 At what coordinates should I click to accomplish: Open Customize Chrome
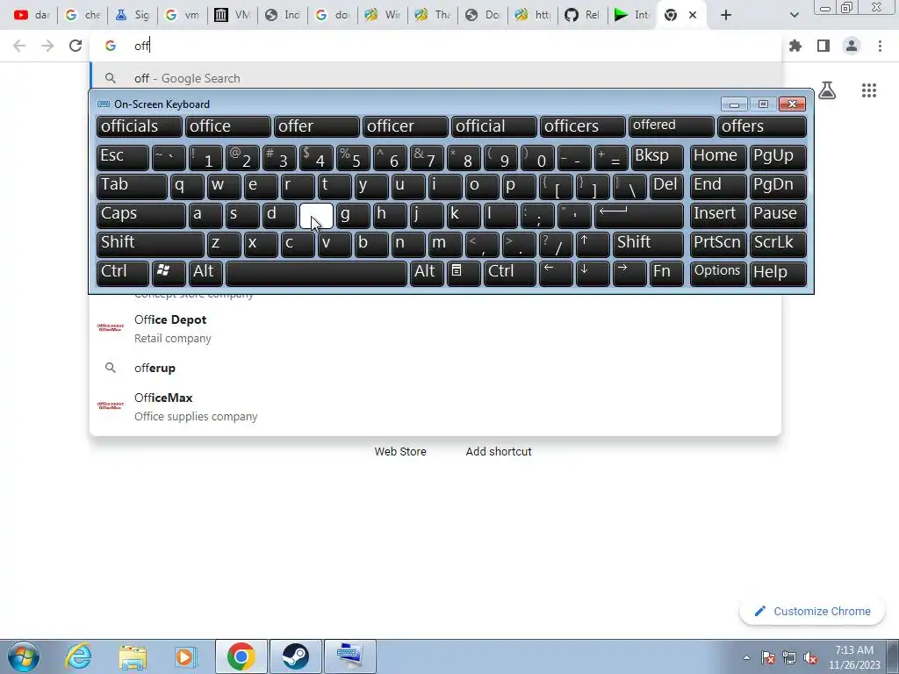coord(812,611)
